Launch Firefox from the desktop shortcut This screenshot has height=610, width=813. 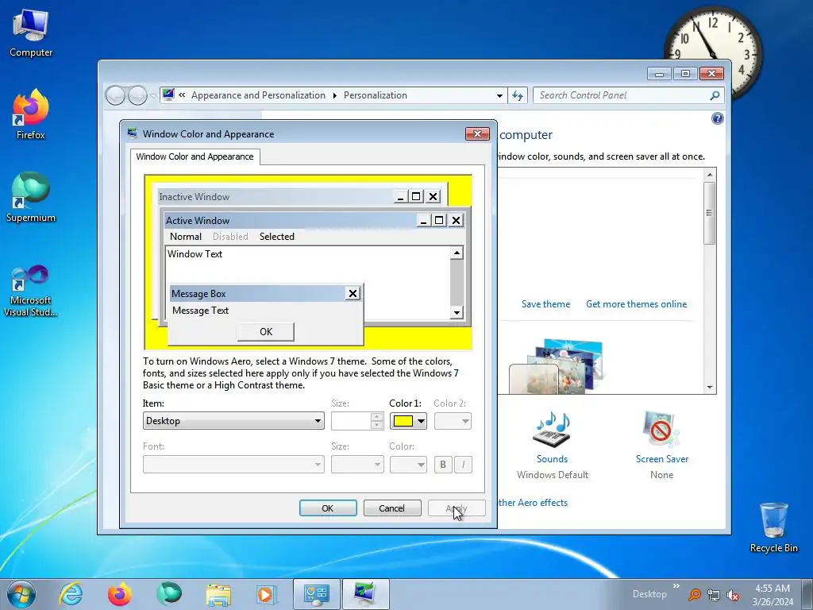pos(31,114)
